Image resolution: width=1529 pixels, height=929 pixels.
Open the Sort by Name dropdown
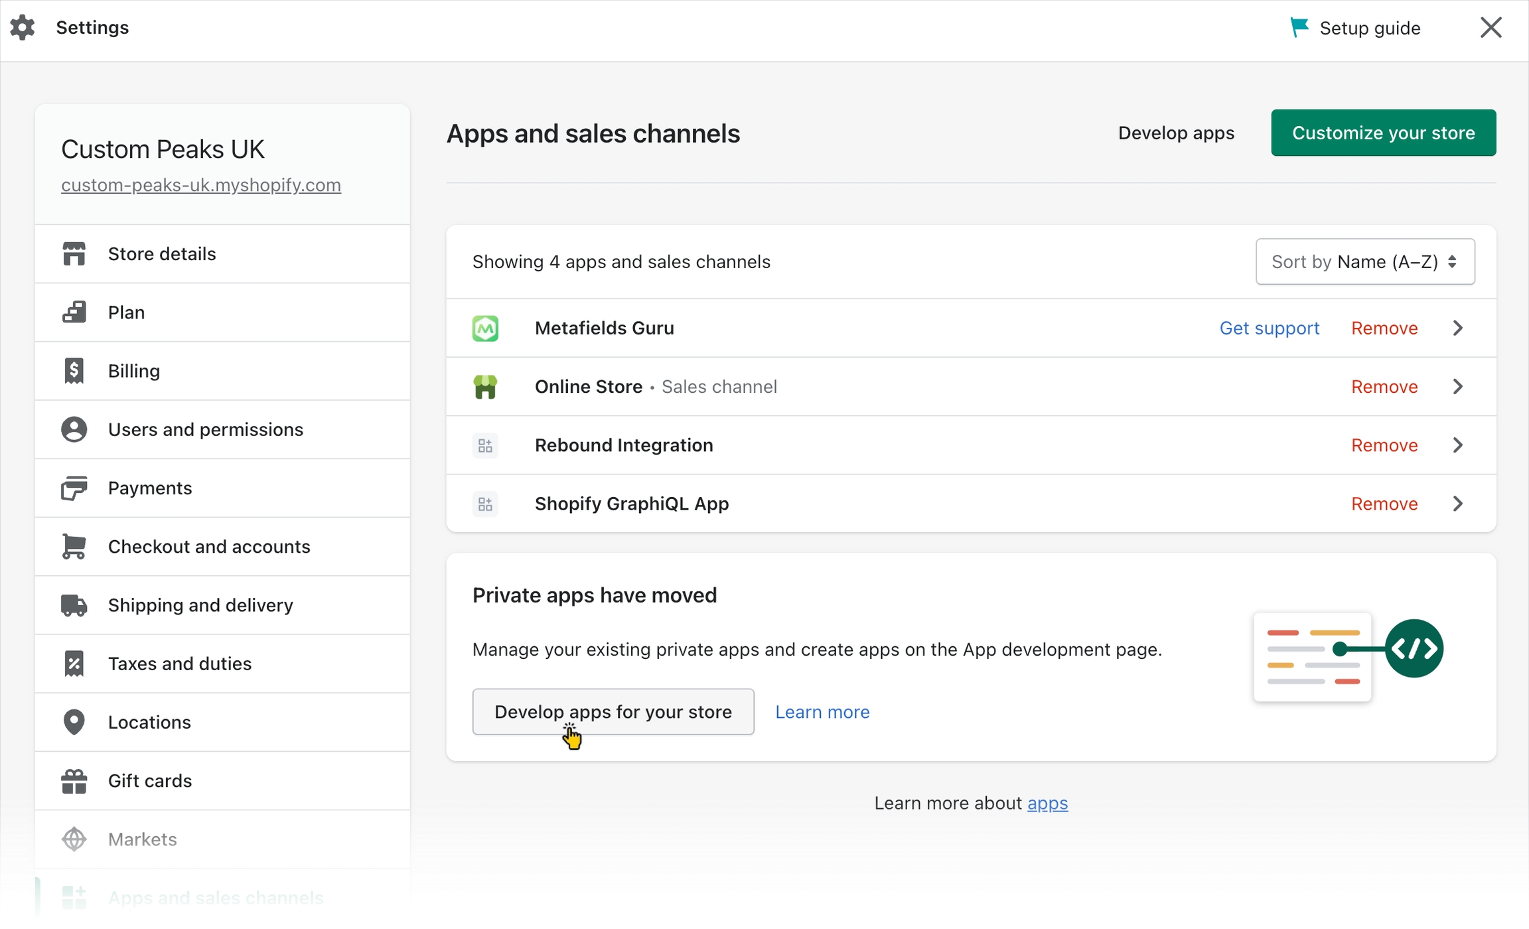[x=1364, y=262]
